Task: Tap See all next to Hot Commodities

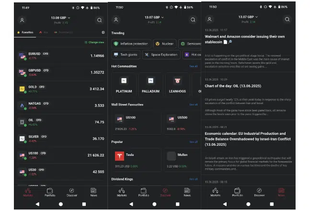Action: tap(193, 66)
